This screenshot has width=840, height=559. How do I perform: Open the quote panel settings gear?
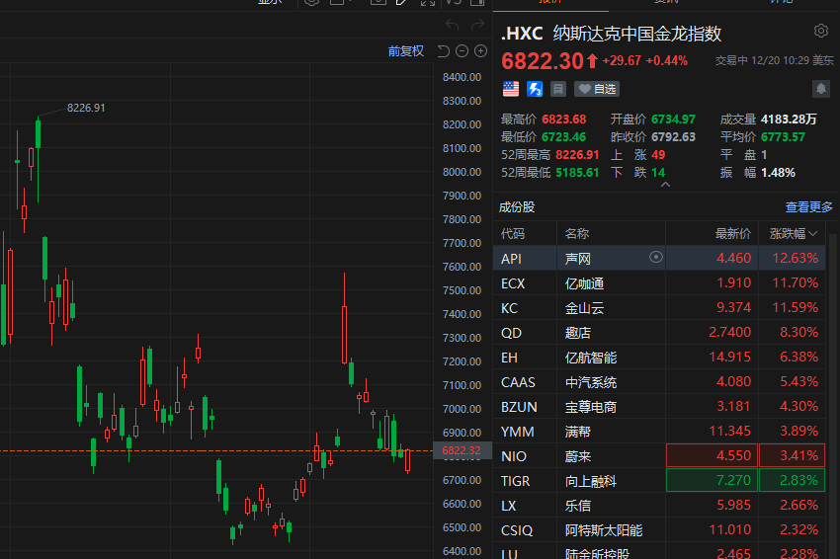820,32
